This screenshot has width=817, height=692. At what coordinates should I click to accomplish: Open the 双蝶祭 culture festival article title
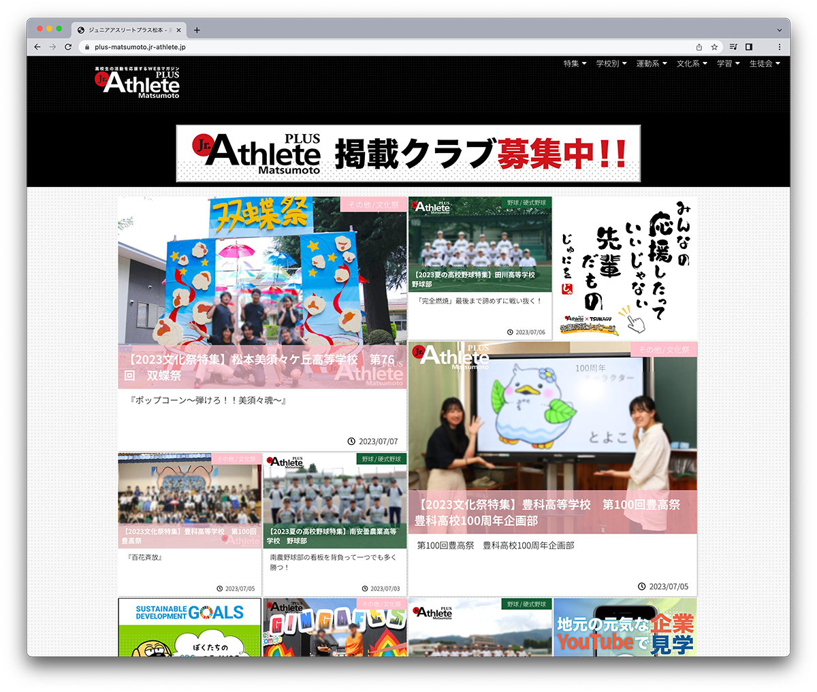point(259,367)
